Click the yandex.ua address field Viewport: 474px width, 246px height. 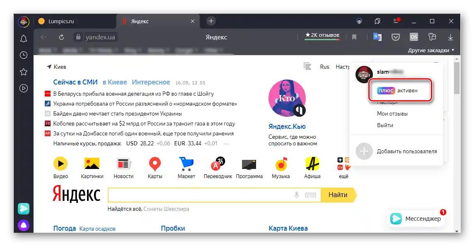100,37
